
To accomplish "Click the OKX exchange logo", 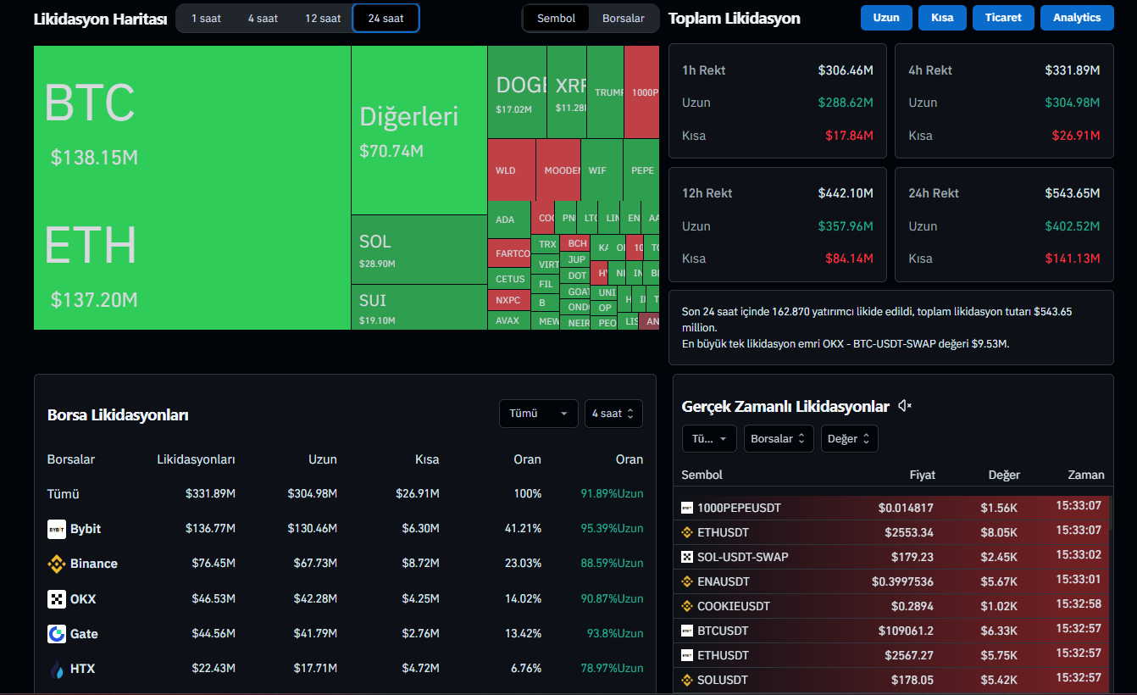I will coord(57,599).
